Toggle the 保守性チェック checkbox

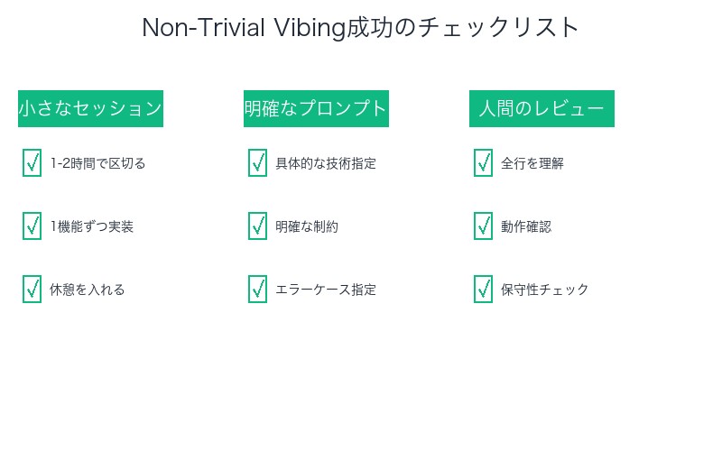coord(483,290)
